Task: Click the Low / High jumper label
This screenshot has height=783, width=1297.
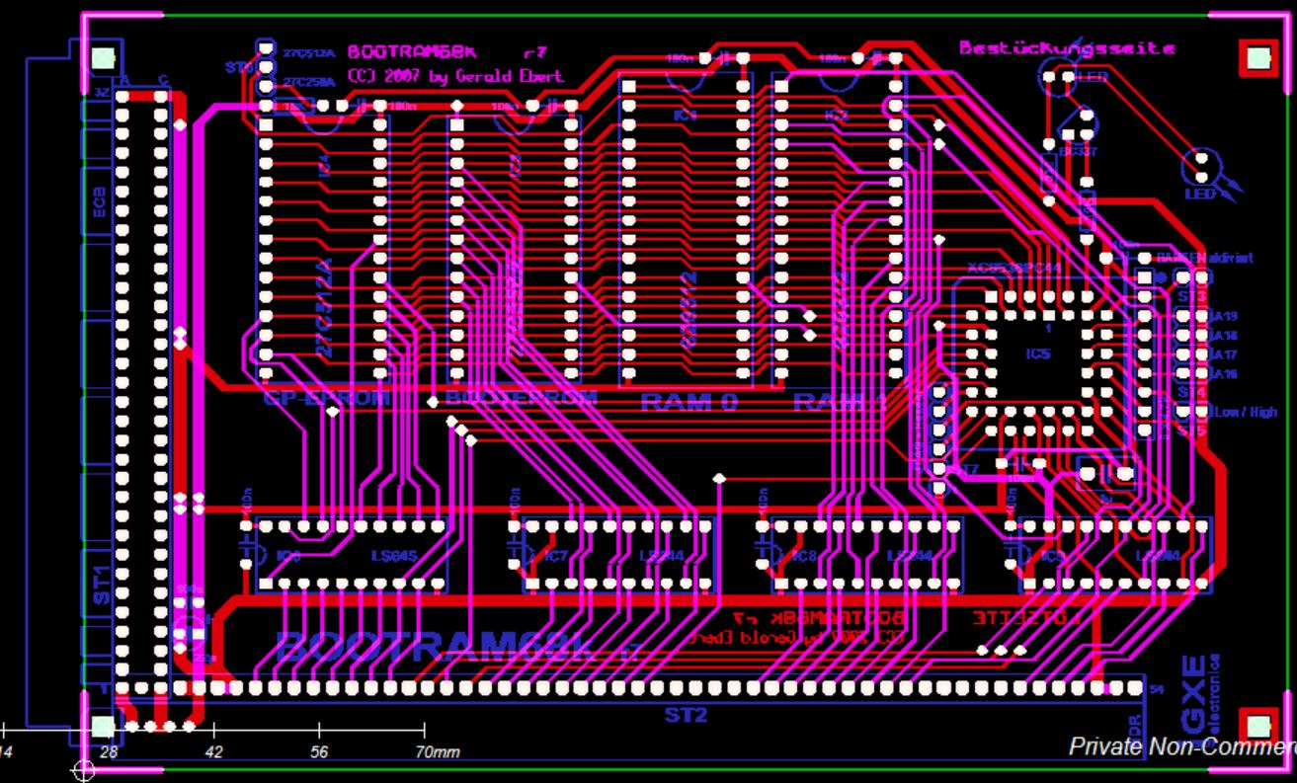Action: tap(1245, 412)
